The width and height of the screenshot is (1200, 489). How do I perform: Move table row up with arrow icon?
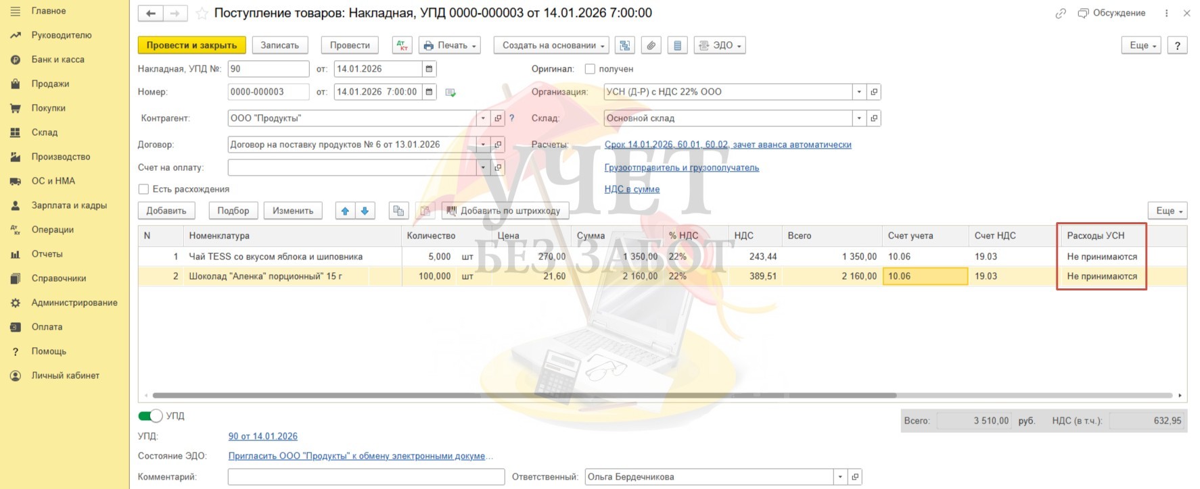pos(345,211)
